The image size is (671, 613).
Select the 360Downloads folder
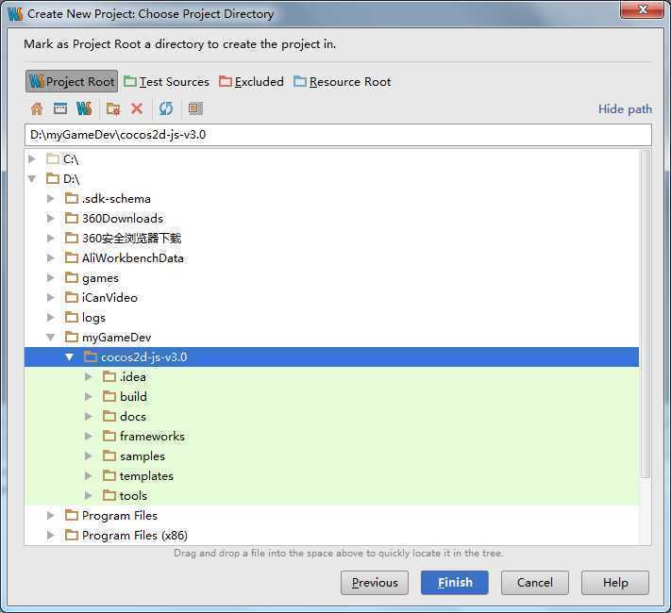pyautogui.click(x=114, y=218)
